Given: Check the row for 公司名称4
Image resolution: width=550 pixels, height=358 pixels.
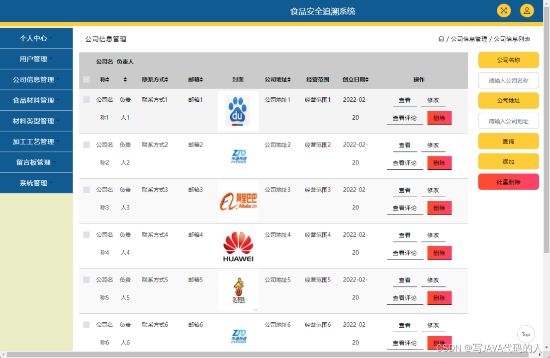Looking at the screenshot, I should pyautogui.click(x=87, y=235).
